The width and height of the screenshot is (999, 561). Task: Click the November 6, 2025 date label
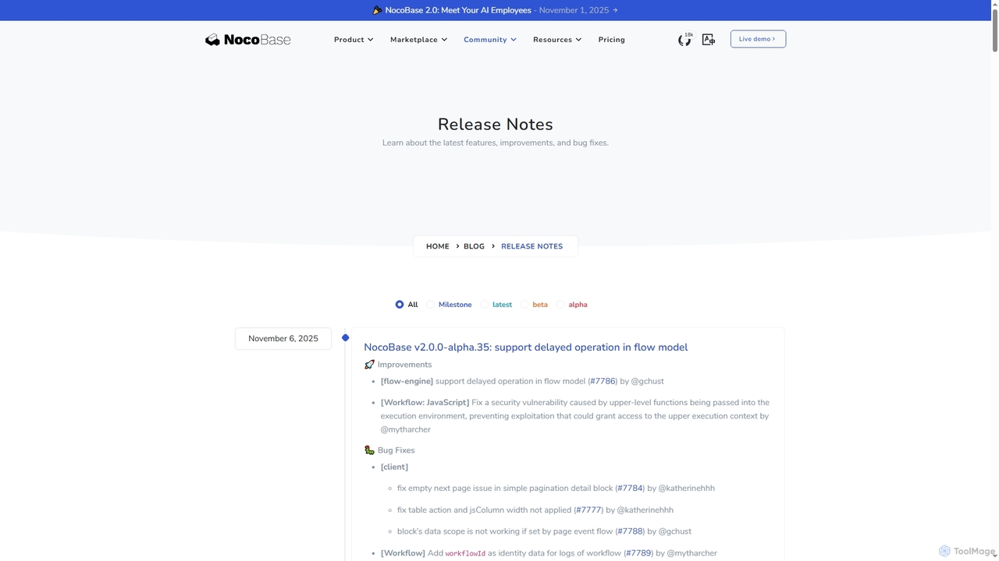click(x=283, y=339)
